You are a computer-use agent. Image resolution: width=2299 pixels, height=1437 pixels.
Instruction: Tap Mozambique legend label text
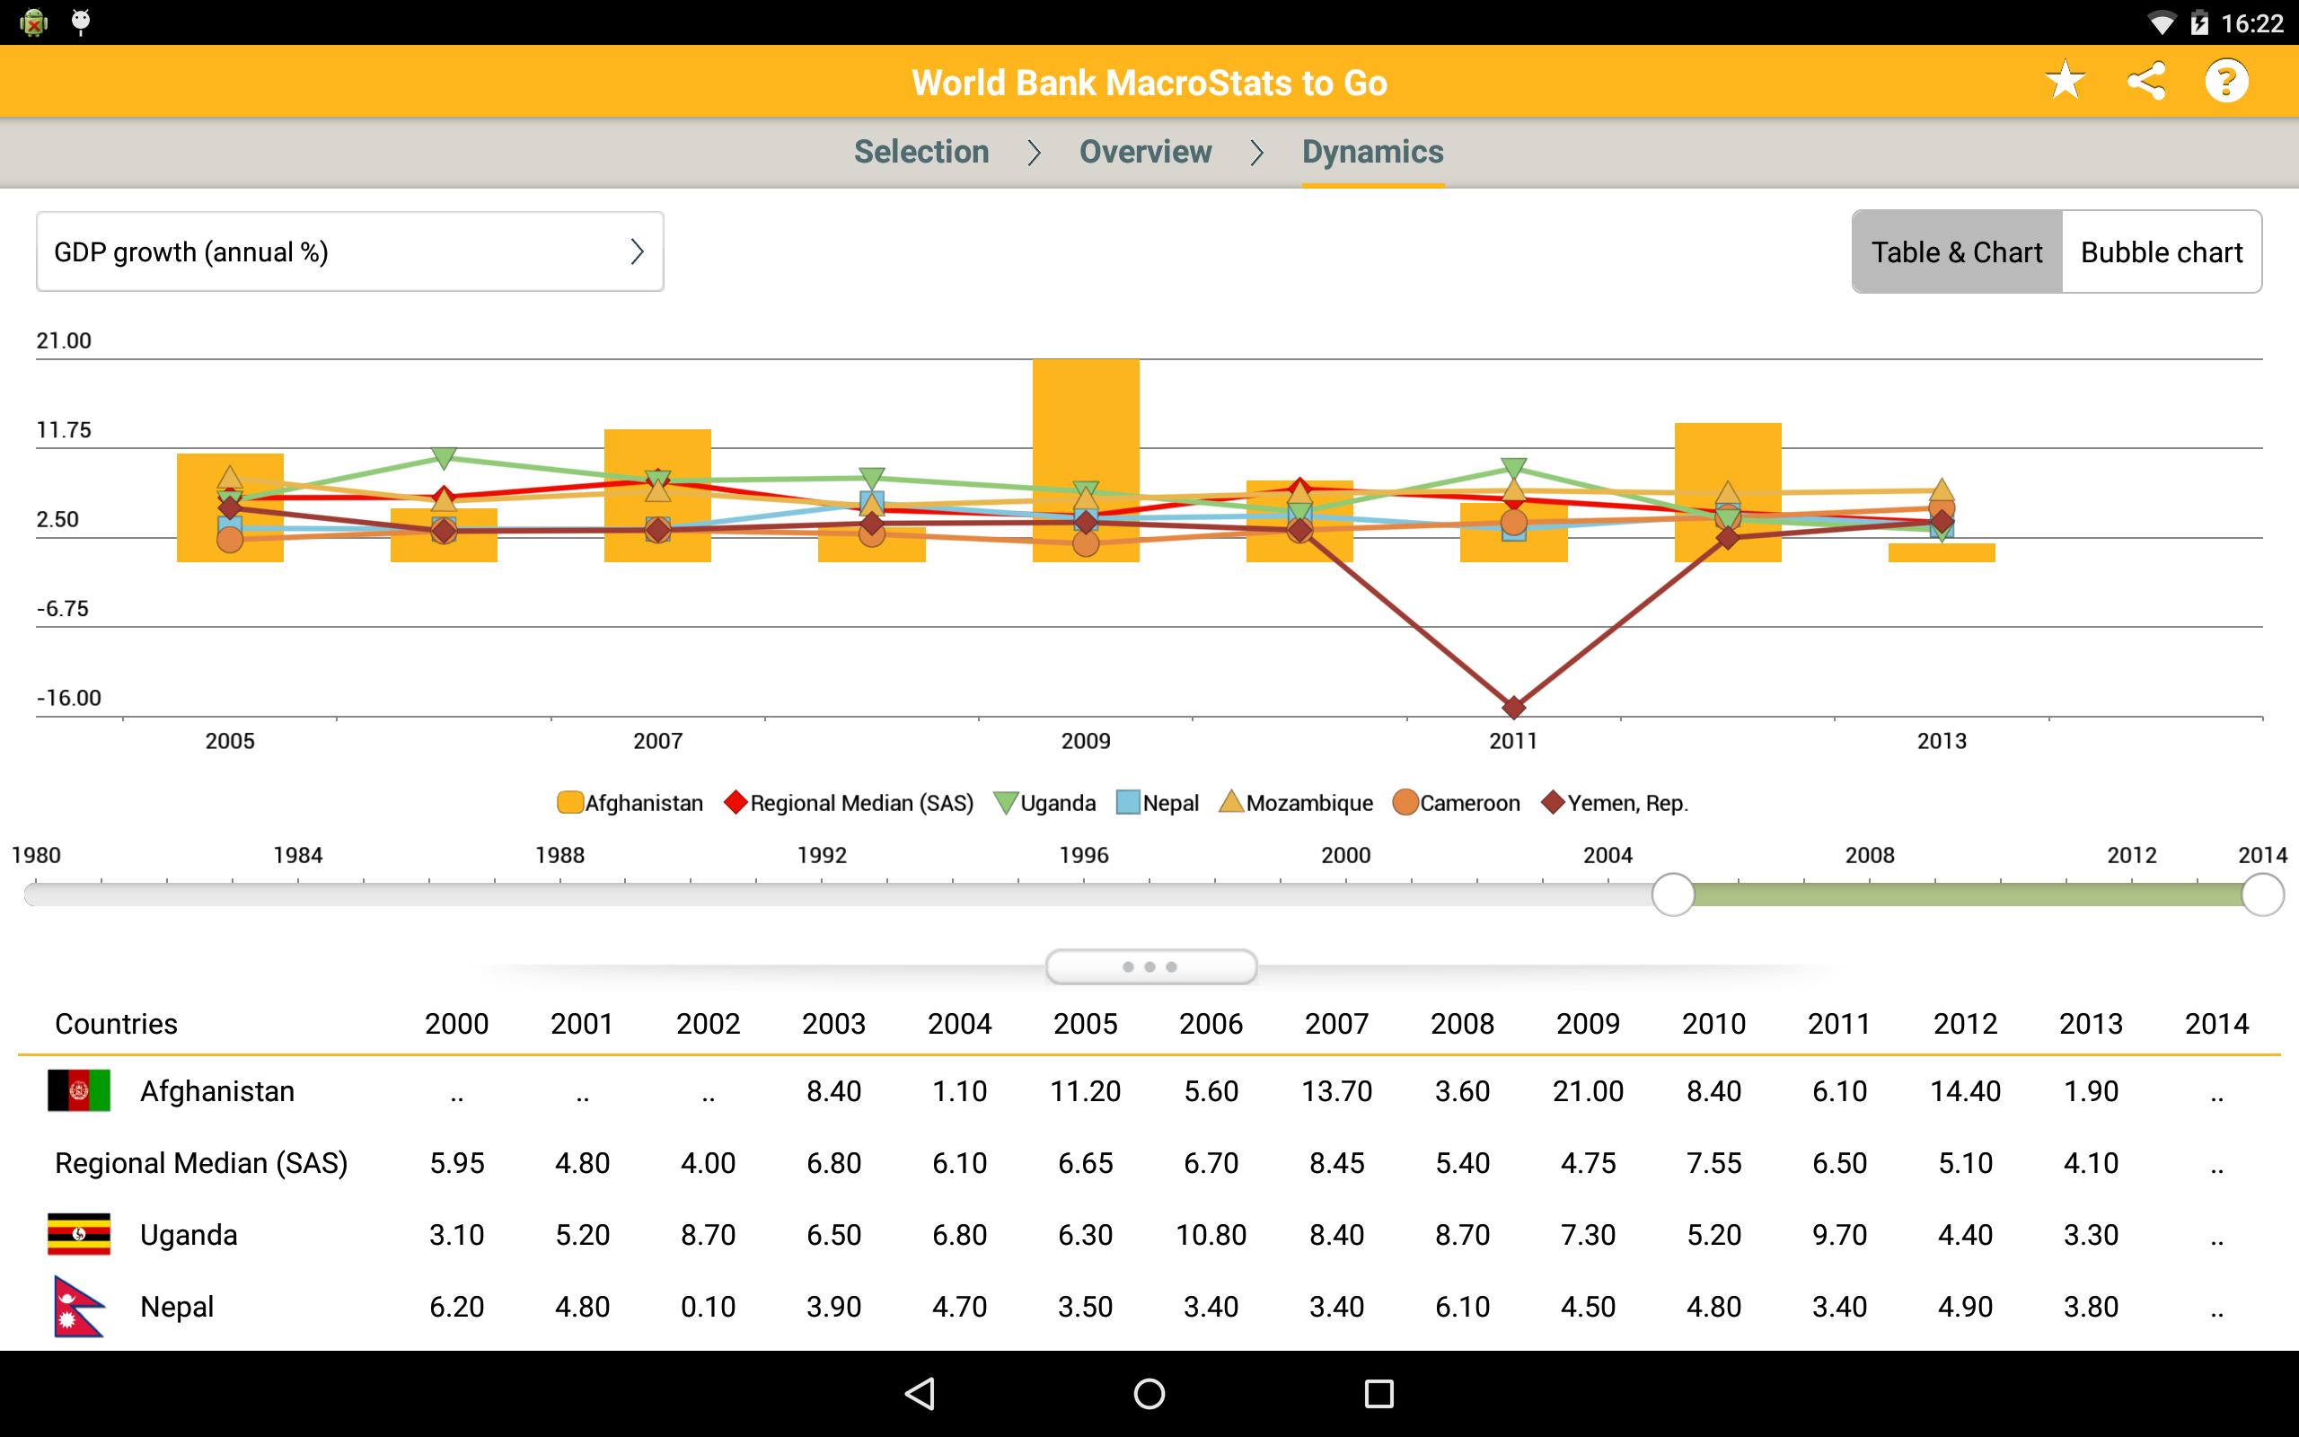pyautogui.click(x=1309, y=803)
